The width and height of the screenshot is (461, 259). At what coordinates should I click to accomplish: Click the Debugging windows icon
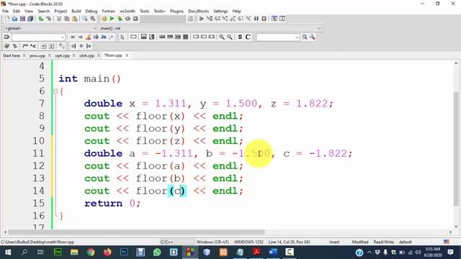tap(274, 19)
